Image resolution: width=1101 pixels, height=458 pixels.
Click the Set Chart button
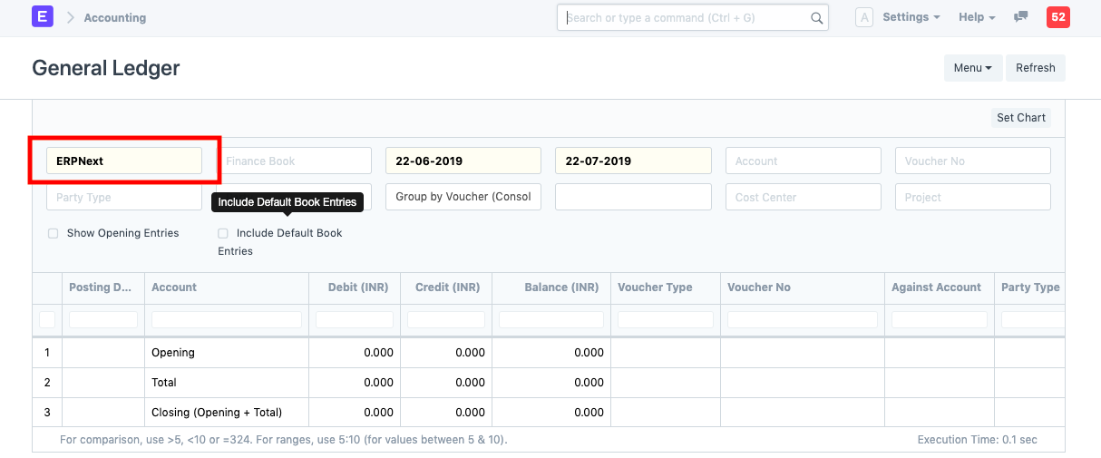pos(1020,118)
